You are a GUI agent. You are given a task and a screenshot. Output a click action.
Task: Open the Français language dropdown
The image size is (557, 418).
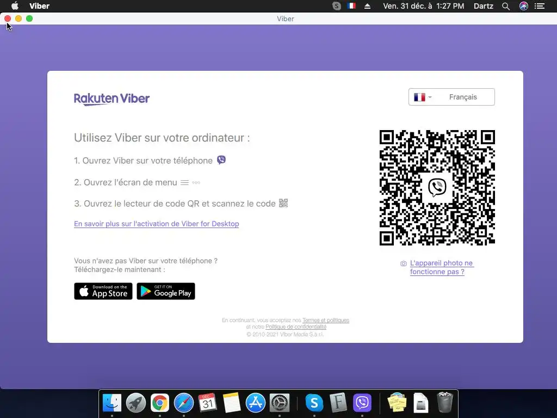[x=451, y=97]
